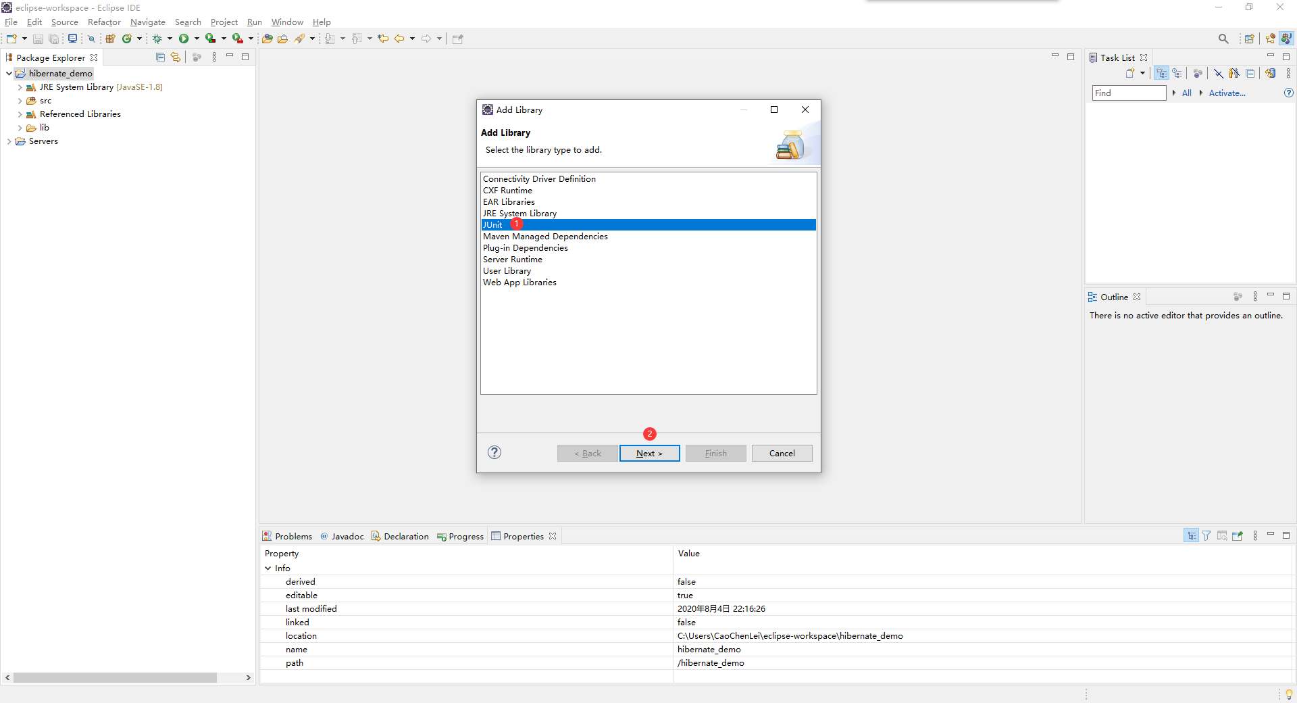Viewport: 1297px width, 703px height.
Task: Expand the Referenced Libraries tree node
Action: point(19,114)
